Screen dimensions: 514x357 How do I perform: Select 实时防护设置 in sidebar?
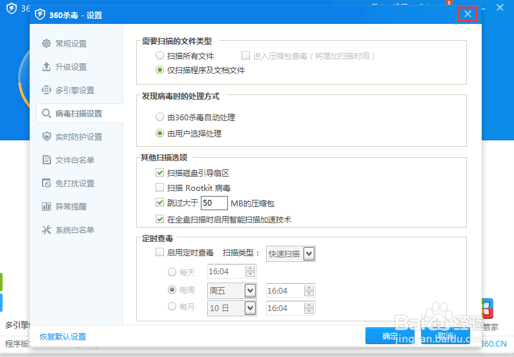(x=79, y=136)
